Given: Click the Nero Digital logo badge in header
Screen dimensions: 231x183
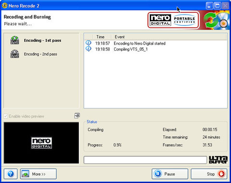Looking at the screenshot, I should pyautogui.click(x=160, y=20).
